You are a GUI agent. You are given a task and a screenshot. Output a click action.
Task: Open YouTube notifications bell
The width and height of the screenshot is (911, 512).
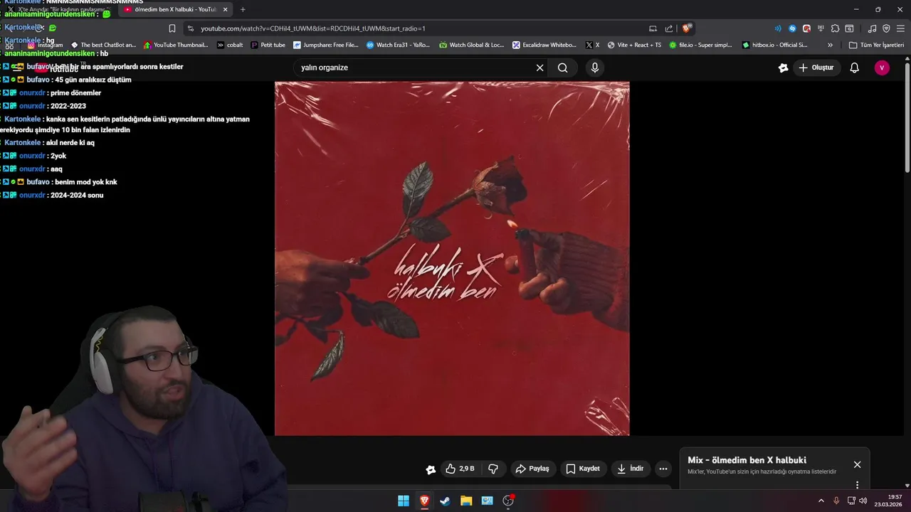click(855, 68)
